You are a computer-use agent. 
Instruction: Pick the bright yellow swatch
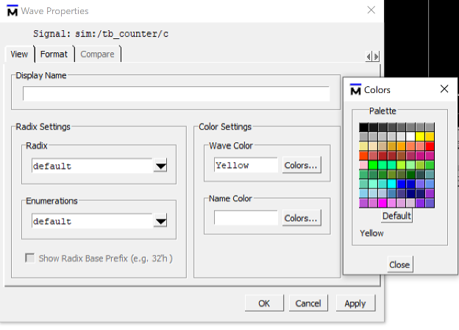click(x=420, y=136)
